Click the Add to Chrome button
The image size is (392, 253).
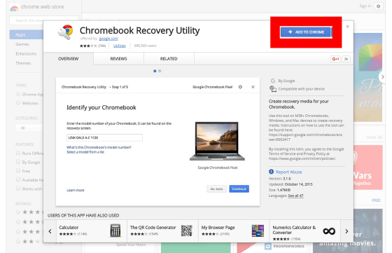click(306, 32)
